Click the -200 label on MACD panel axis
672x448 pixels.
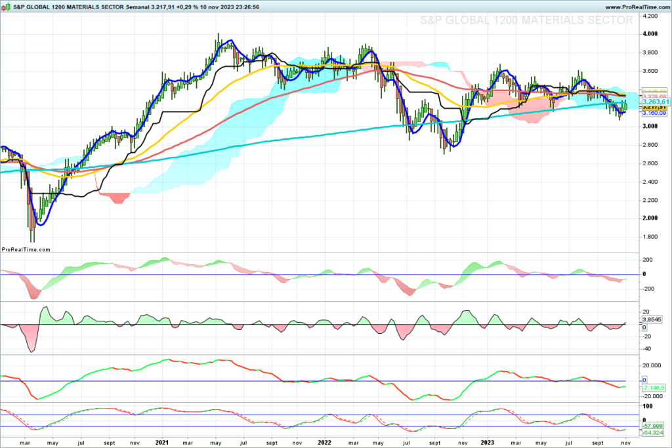point(647,289)
